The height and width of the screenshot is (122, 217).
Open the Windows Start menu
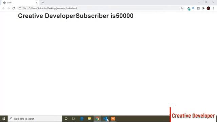[4, 119]
